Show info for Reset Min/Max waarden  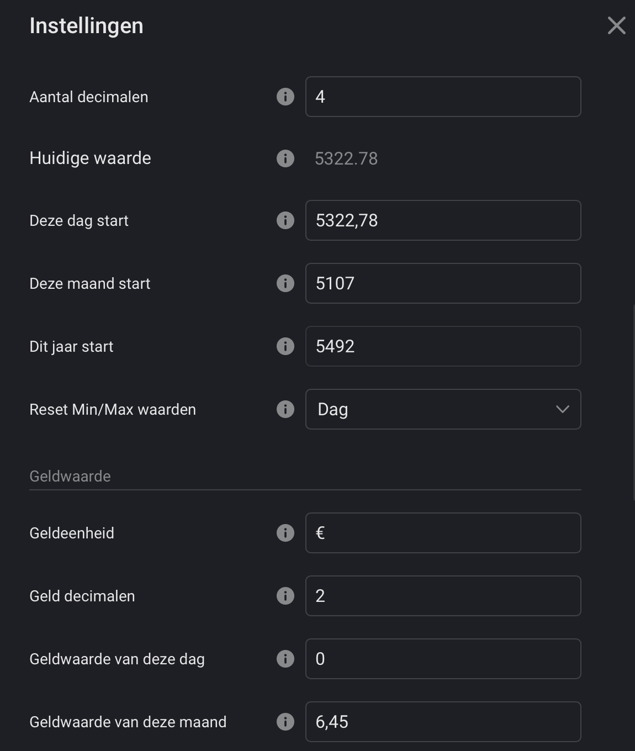point(285,410)
